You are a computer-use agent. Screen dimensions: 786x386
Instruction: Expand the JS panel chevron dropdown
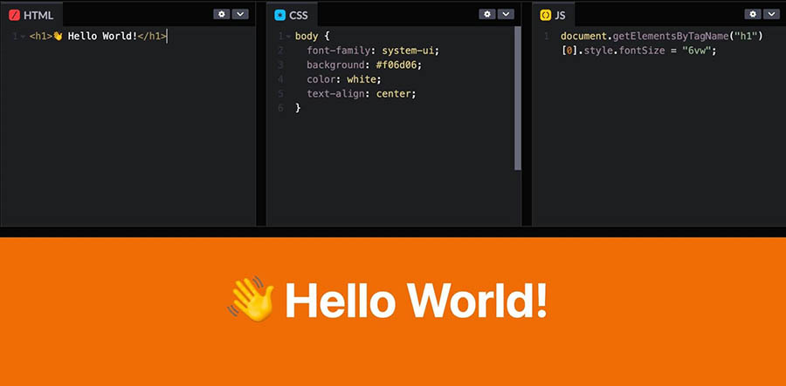pyautogui.click(x=772, y=14)
